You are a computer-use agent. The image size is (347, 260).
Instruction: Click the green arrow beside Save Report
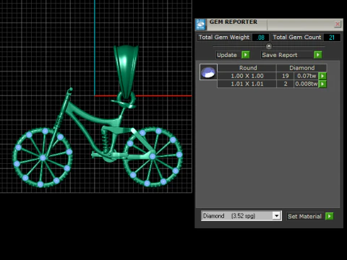[318, 55]
